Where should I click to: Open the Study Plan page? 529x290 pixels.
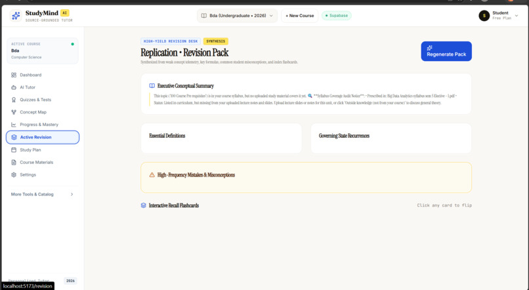click(x=42, y=150)
